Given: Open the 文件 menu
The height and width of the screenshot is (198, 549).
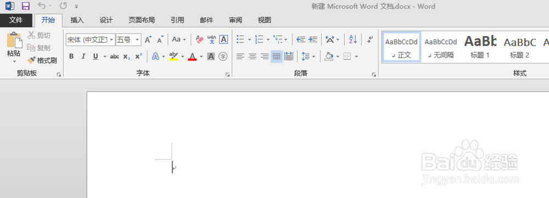Looking at the screenshot, I should tap(16, 20).
